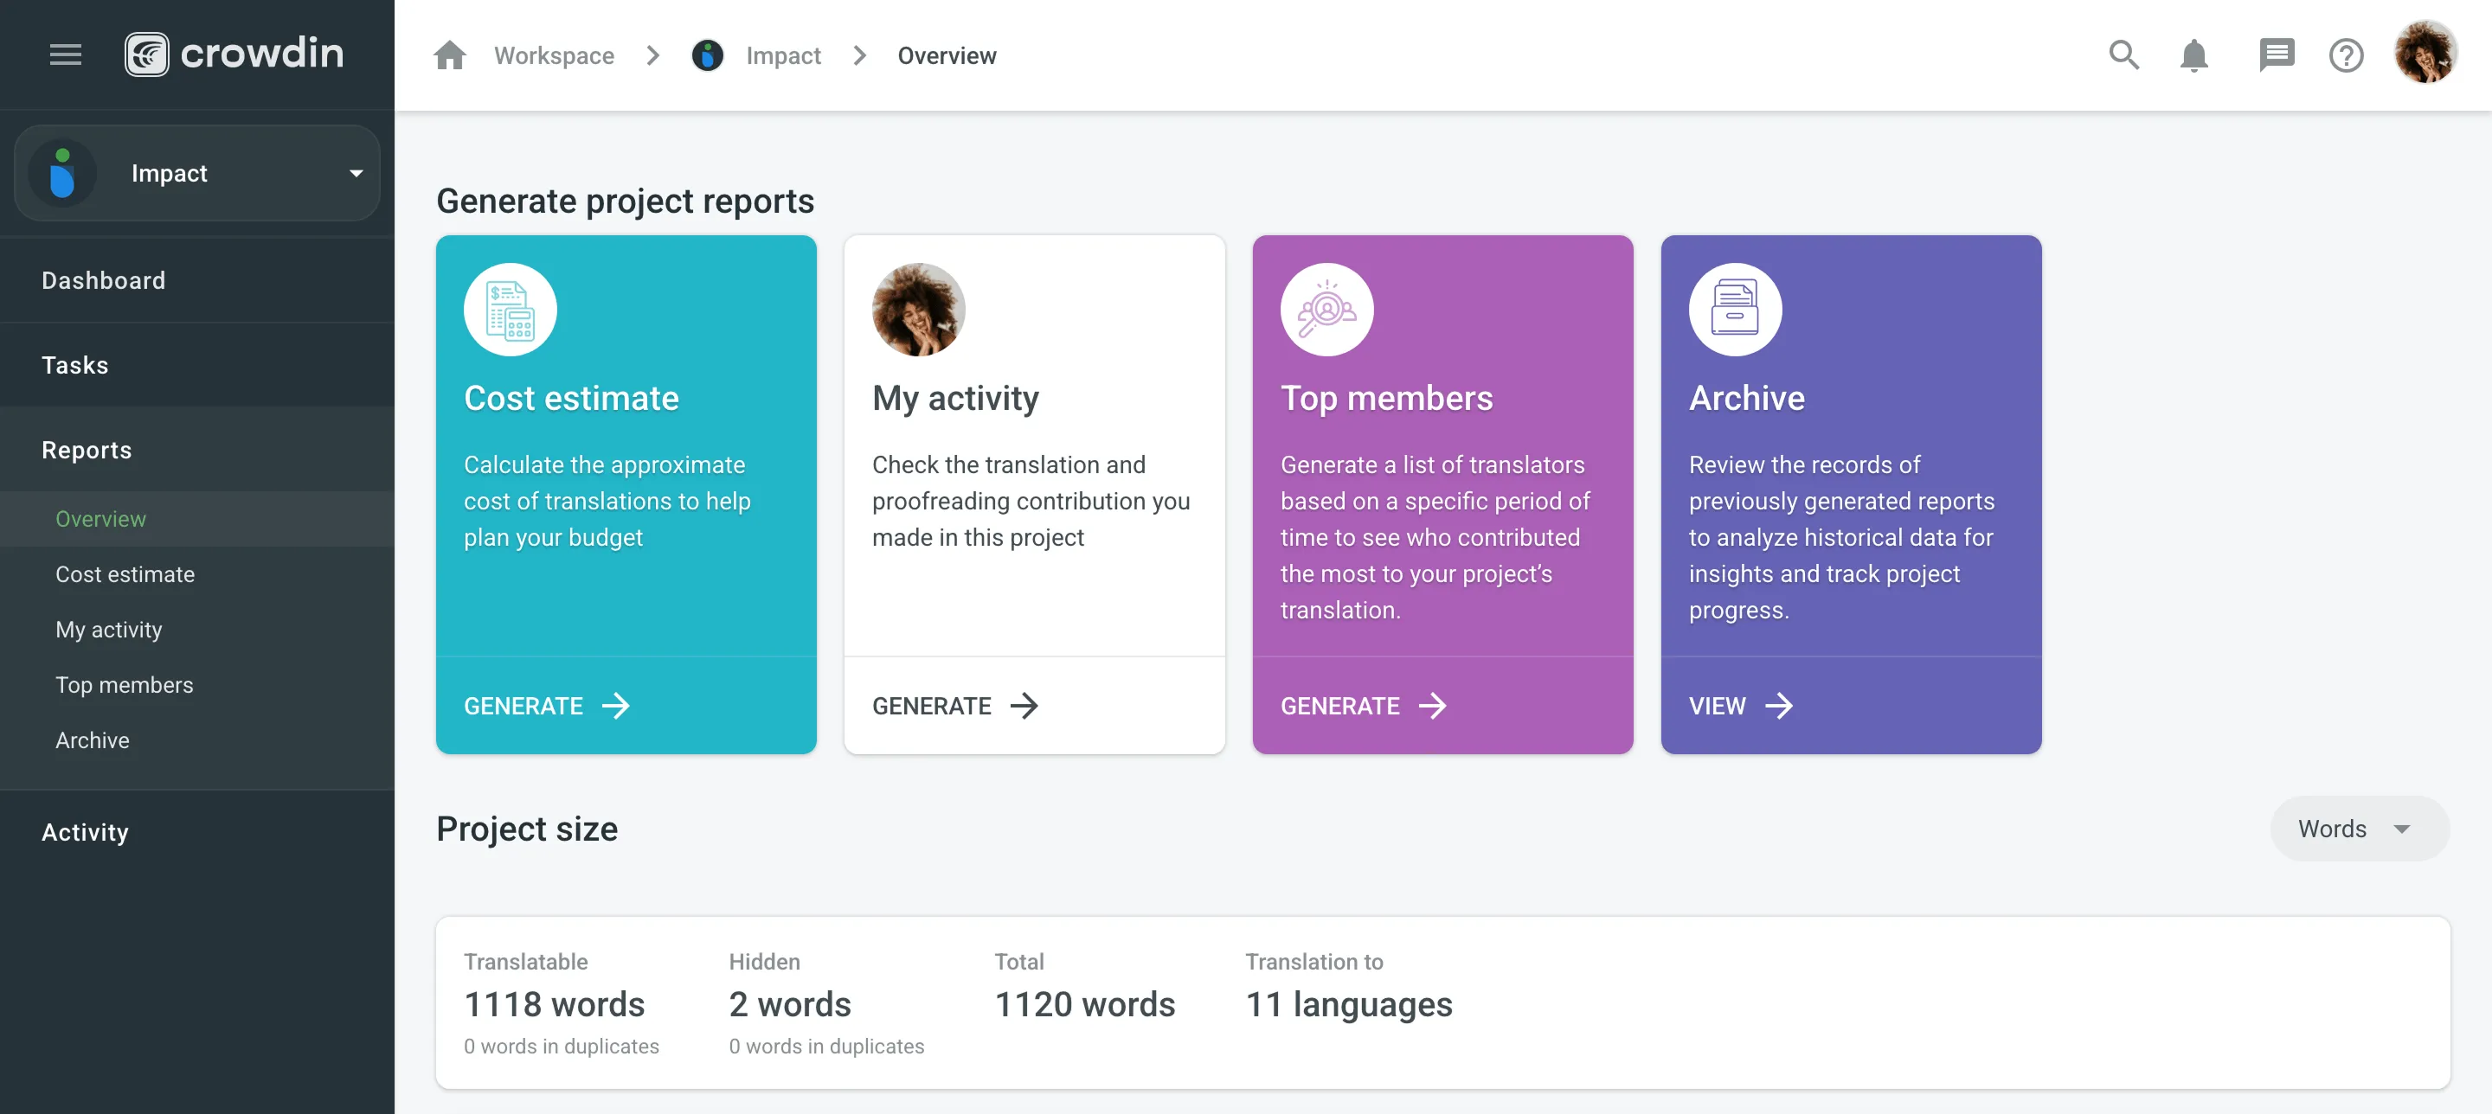Click the Project size heading
Image resolution: width=2492 pixels, height=1114 pixels.
[526, 829]
